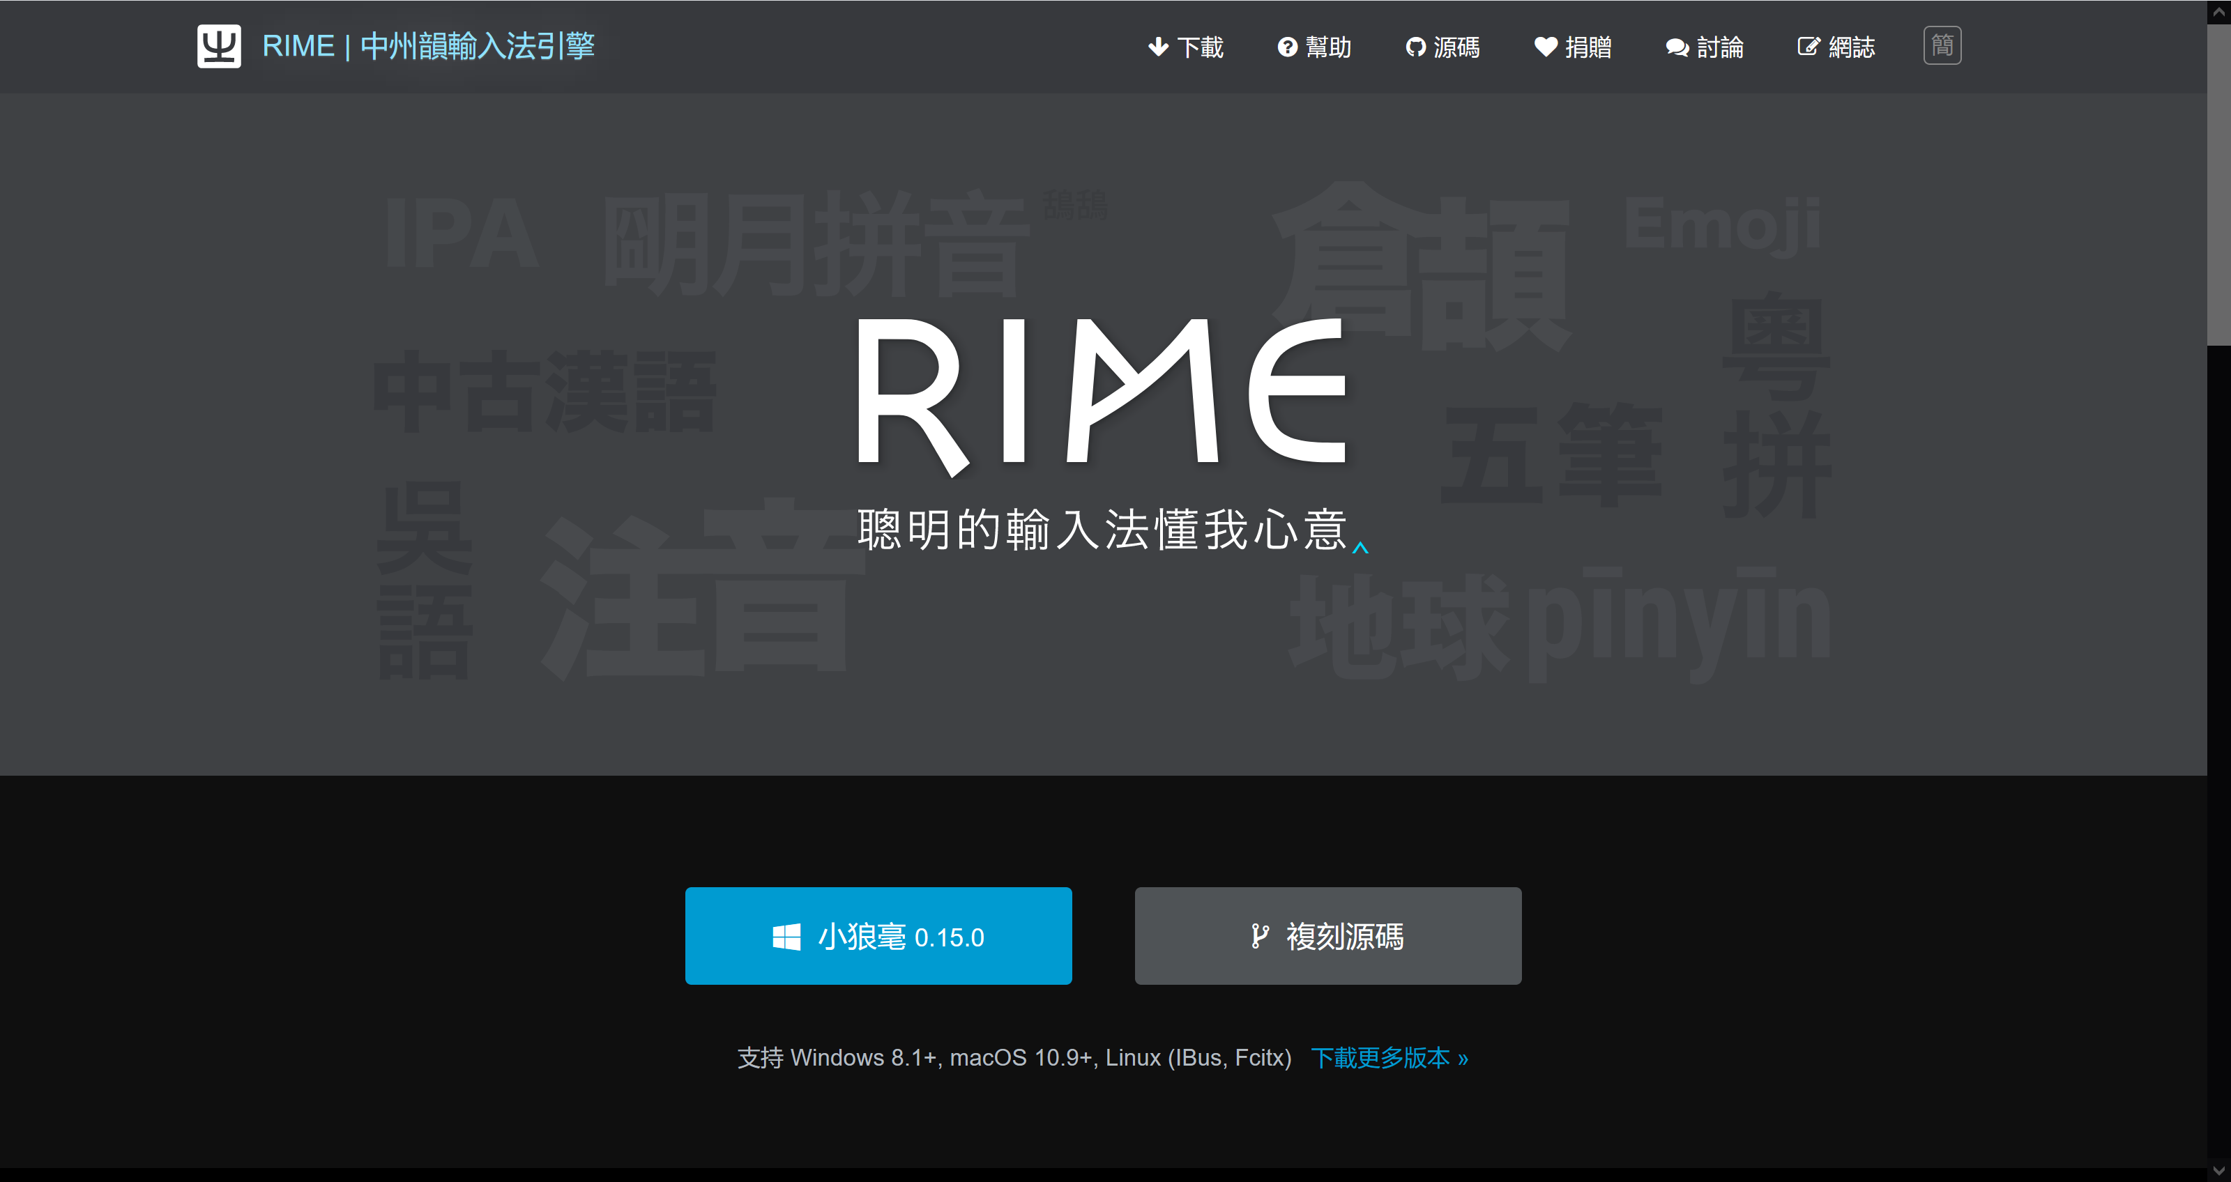Click the pencil icon beside 網誌
Viewport: 2231px width, 1182px height.
1809,47
